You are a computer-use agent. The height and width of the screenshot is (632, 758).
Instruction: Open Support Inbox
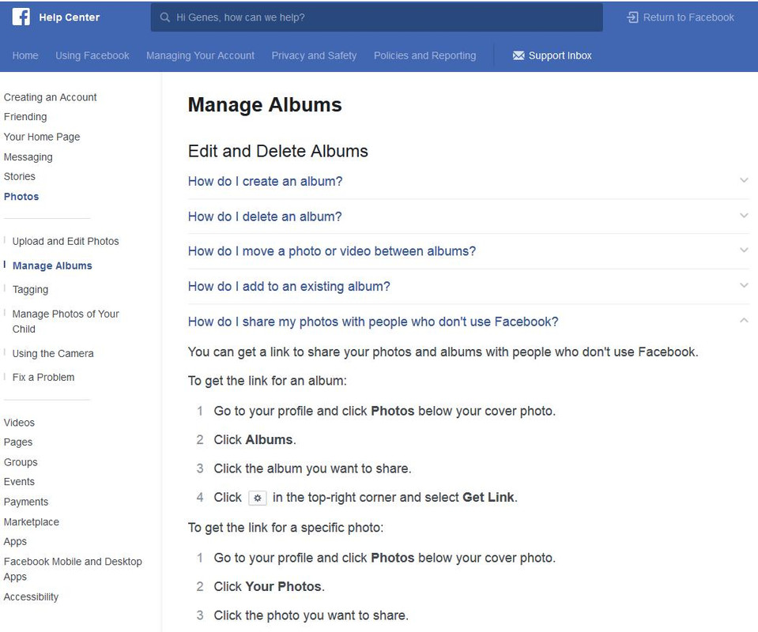click(560, 55)
